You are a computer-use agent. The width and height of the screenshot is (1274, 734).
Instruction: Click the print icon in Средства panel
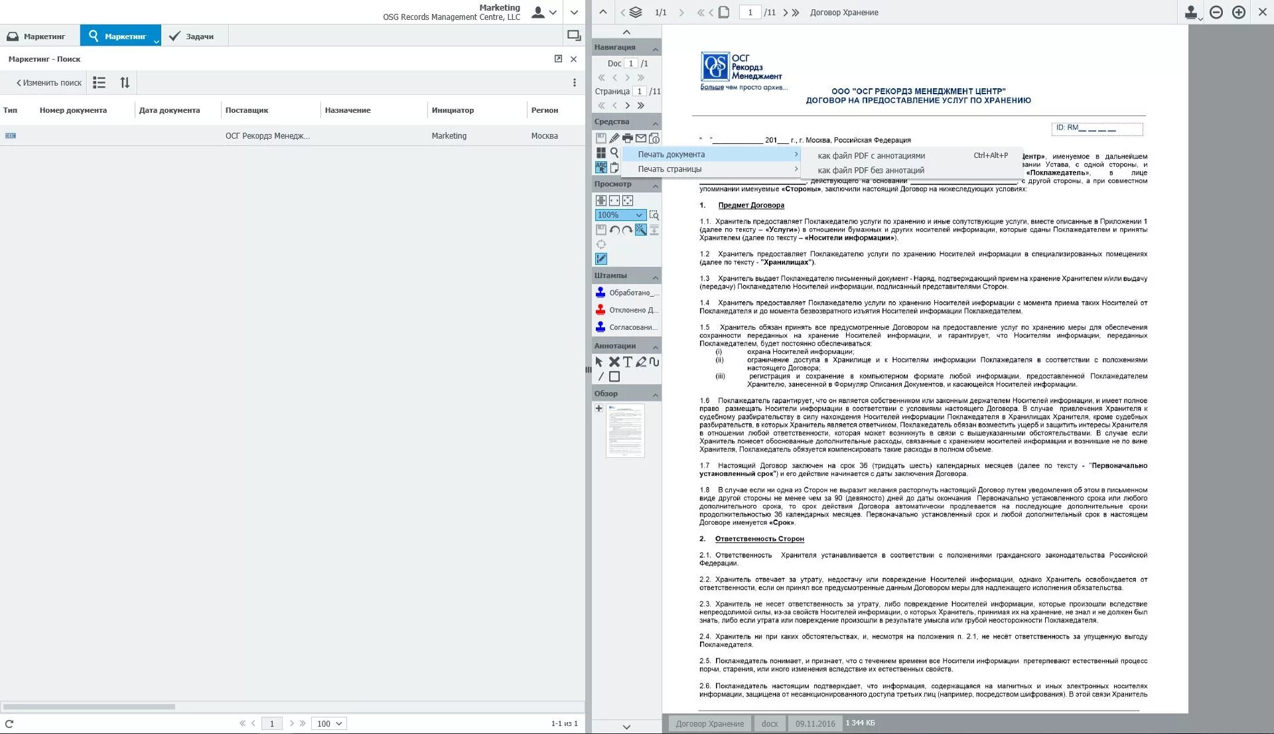tap(627, 138)
